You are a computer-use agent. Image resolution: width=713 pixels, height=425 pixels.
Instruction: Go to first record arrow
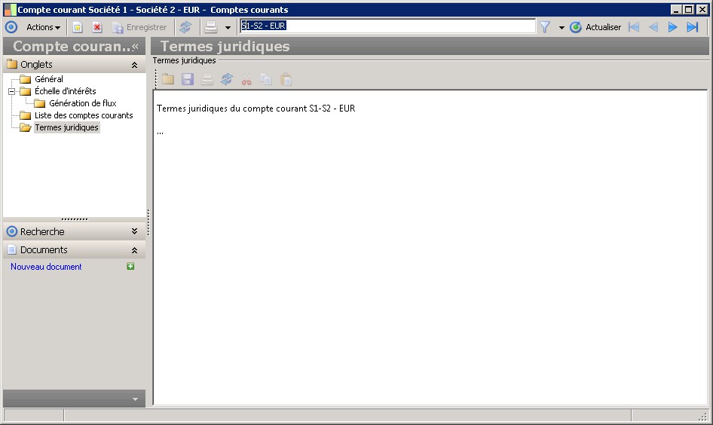tap(634, 27)
